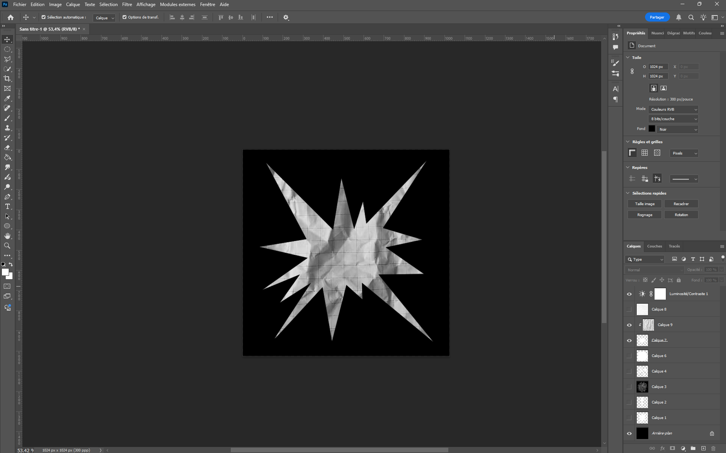Click the Partager button
The height and width of the screenshot is (453, 726).
(x=657, y=17)
